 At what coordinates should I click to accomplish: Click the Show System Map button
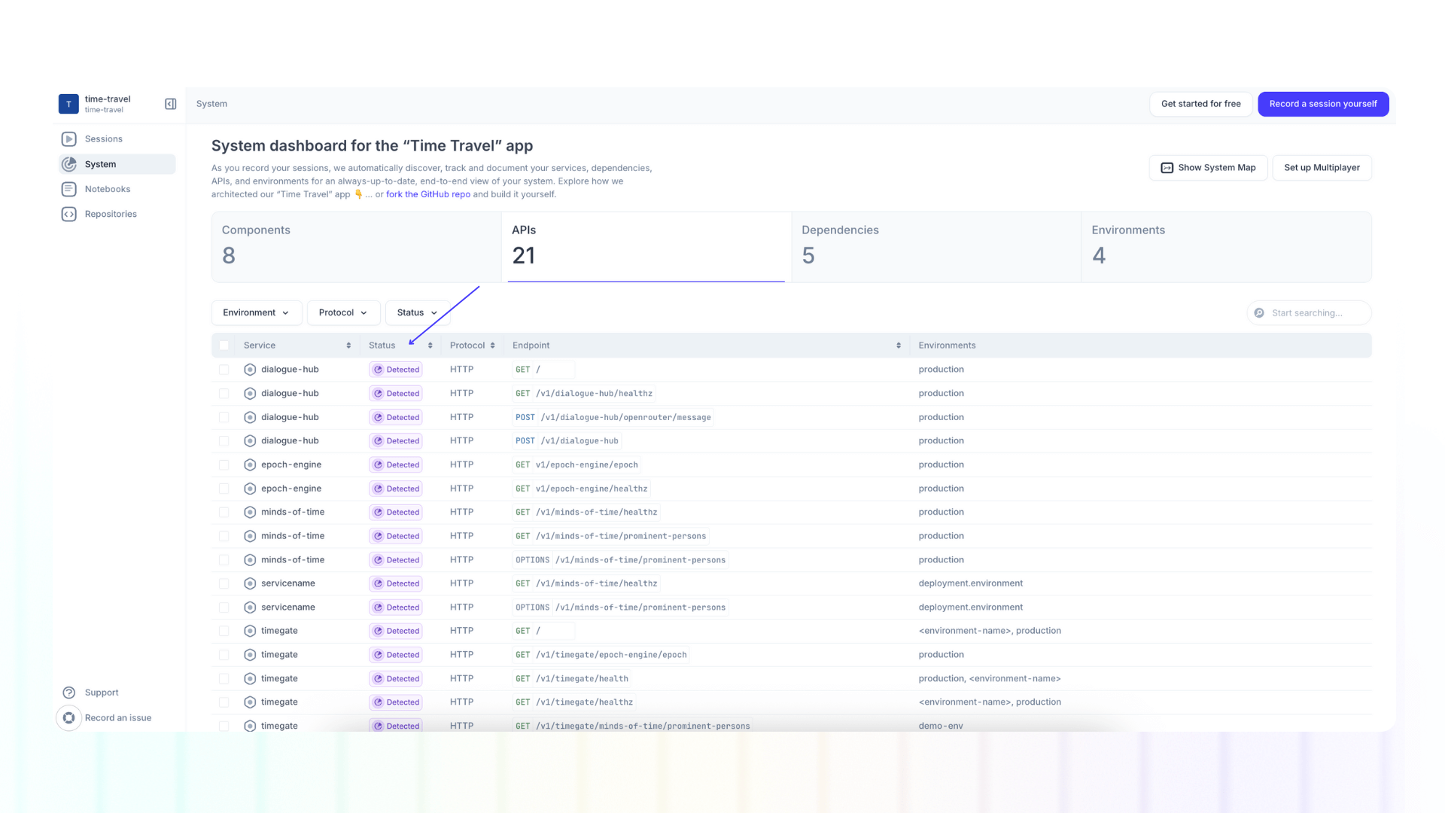point(1208,168)
